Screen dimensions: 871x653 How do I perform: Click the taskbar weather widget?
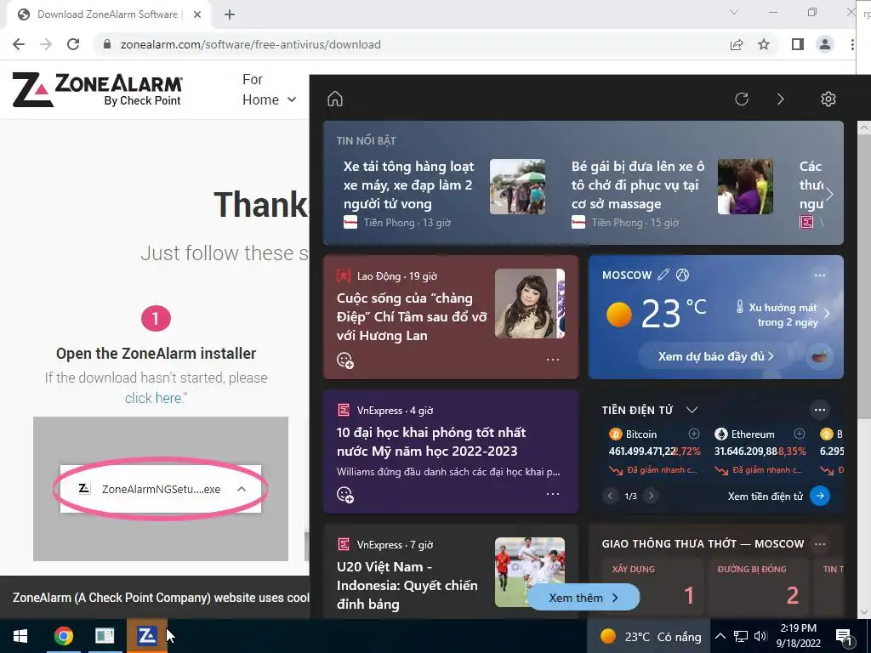(x=651, y=636)
